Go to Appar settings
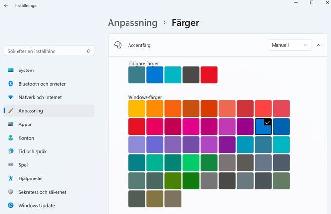The image size is (331, 214). pos(49,124)
